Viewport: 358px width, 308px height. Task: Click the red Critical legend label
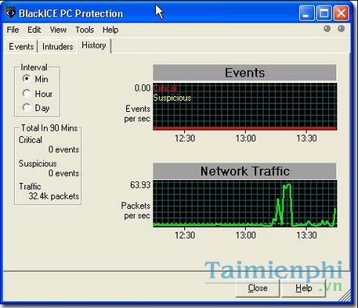165,88
